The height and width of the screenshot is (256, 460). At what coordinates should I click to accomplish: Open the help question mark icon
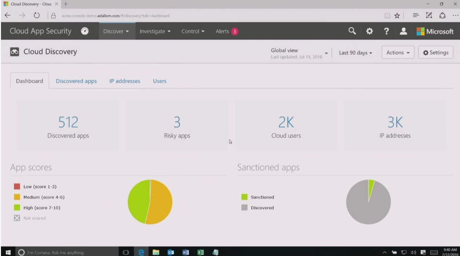[x=387, y=31]
